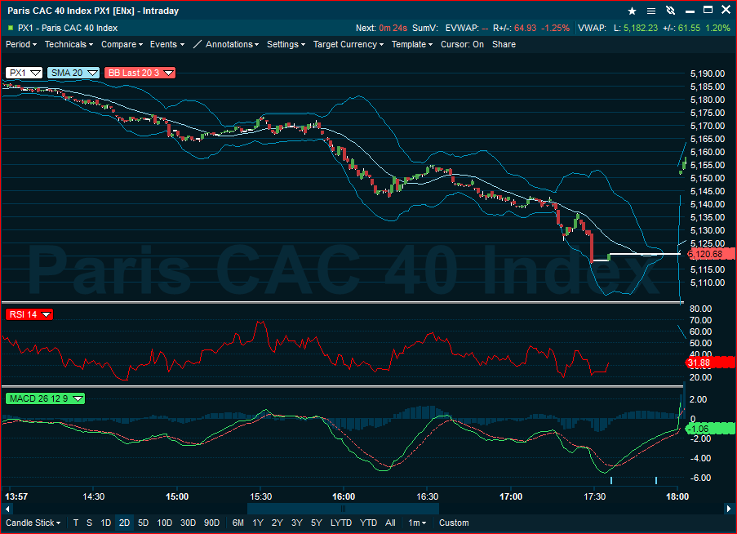
Task: Select the 1D period
Action: (x=106, y=523)
